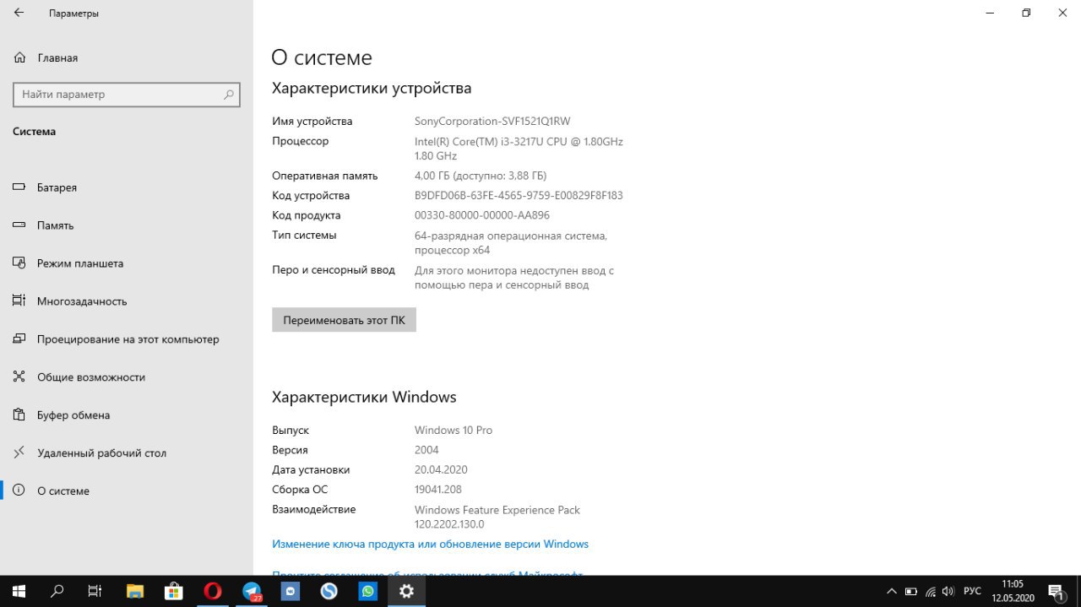Click the Settings gear on the taskbar
This screenshot has height=607, width=1081.
click(x=407, y=591)
